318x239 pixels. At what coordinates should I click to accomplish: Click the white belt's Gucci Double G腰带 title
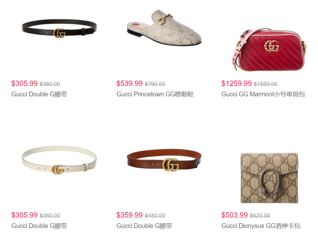tap(39, 226)
